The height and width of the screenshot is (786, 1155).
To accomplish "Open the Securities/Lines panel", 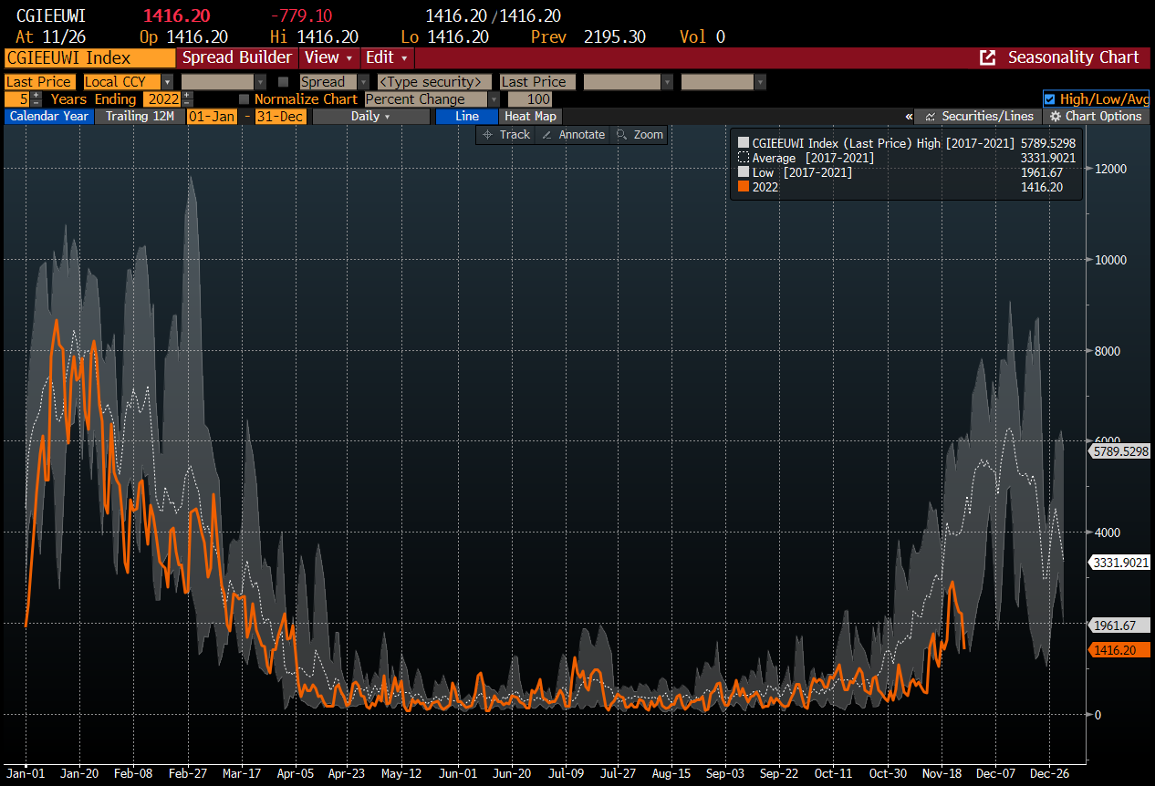I will [978, 117].
